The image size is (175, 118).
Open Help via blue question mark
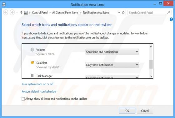point(171,19)
